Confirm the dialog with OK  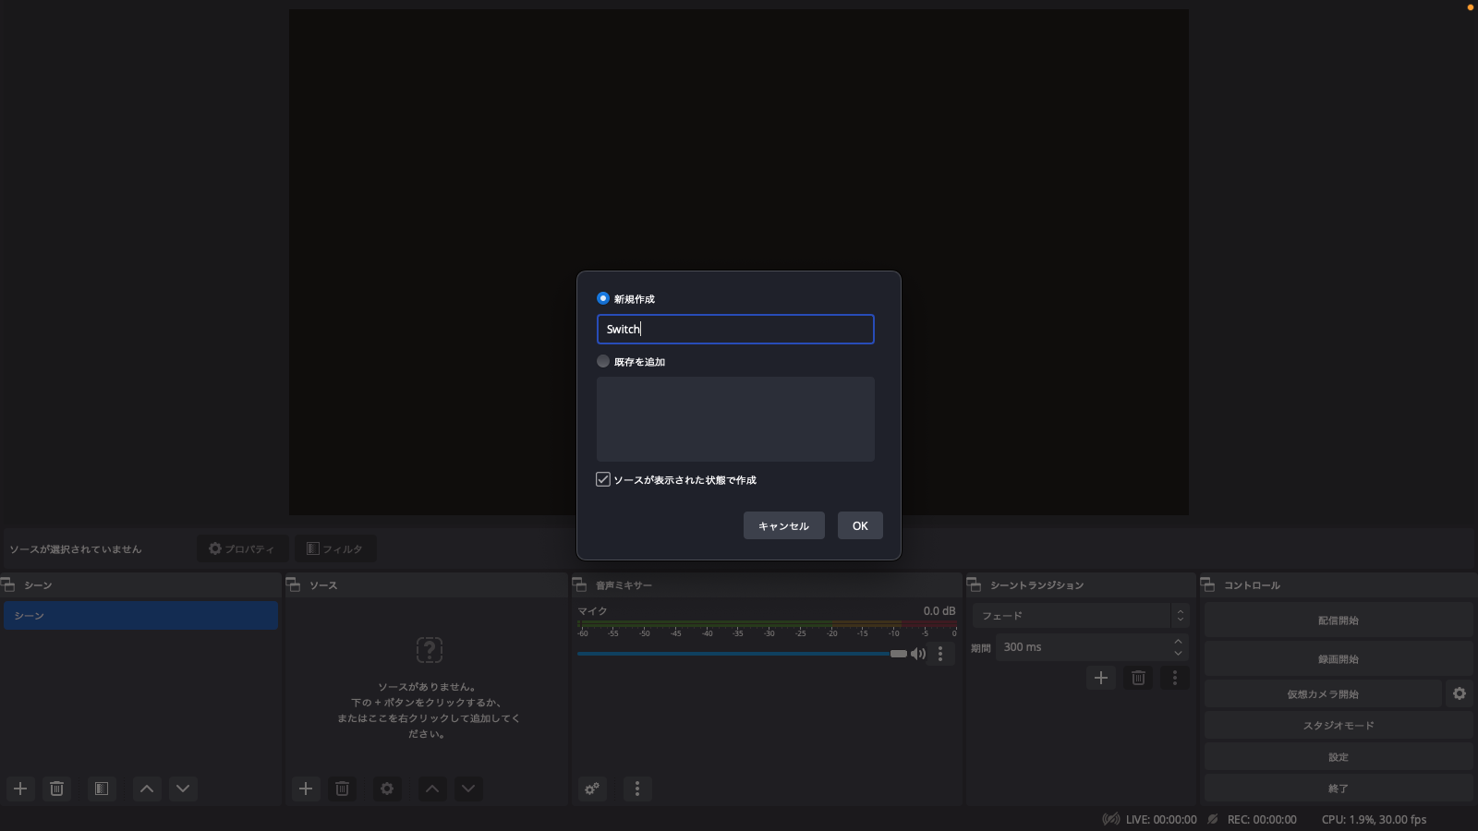(860, 525)
